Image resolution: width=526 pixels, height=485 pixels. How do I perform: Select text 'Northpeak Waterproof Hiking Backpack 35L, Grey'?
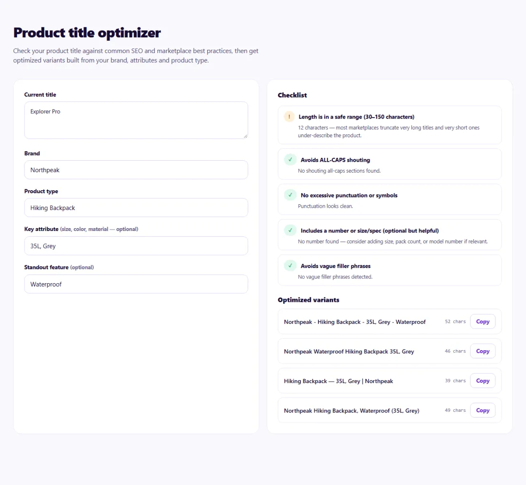[x=349, y=352]
